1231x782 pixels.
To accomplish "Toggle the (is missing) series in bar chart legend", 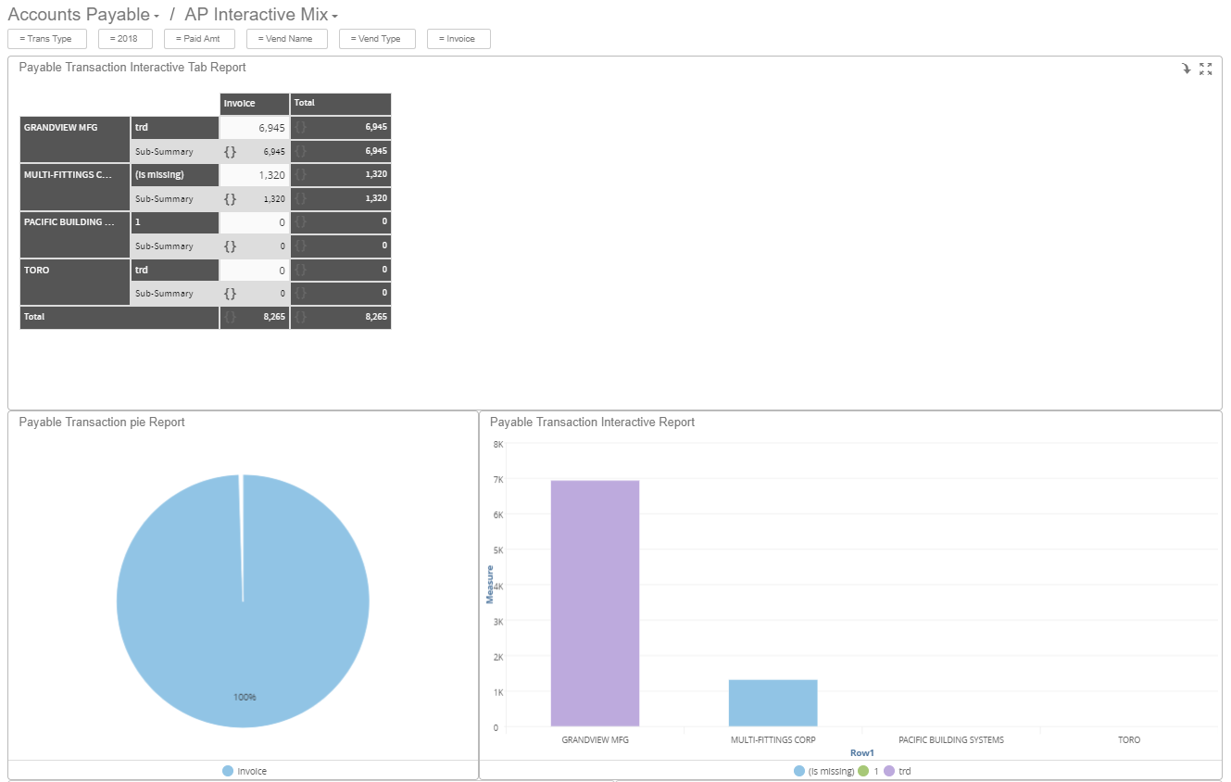I will tap(823, 770).
